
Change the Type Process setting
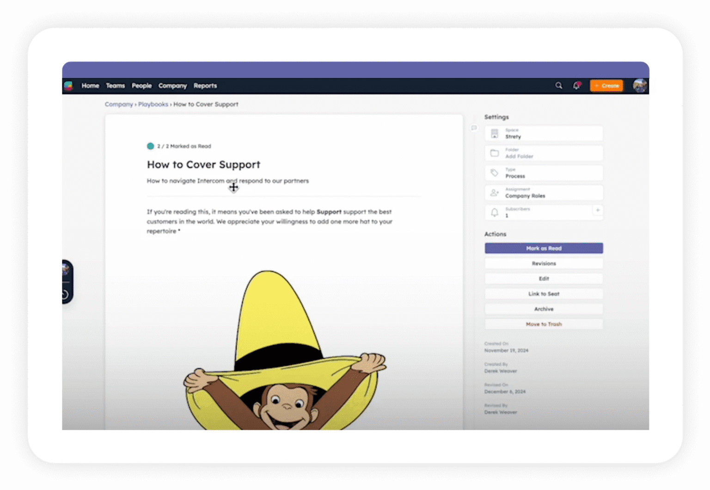point(544,173)
